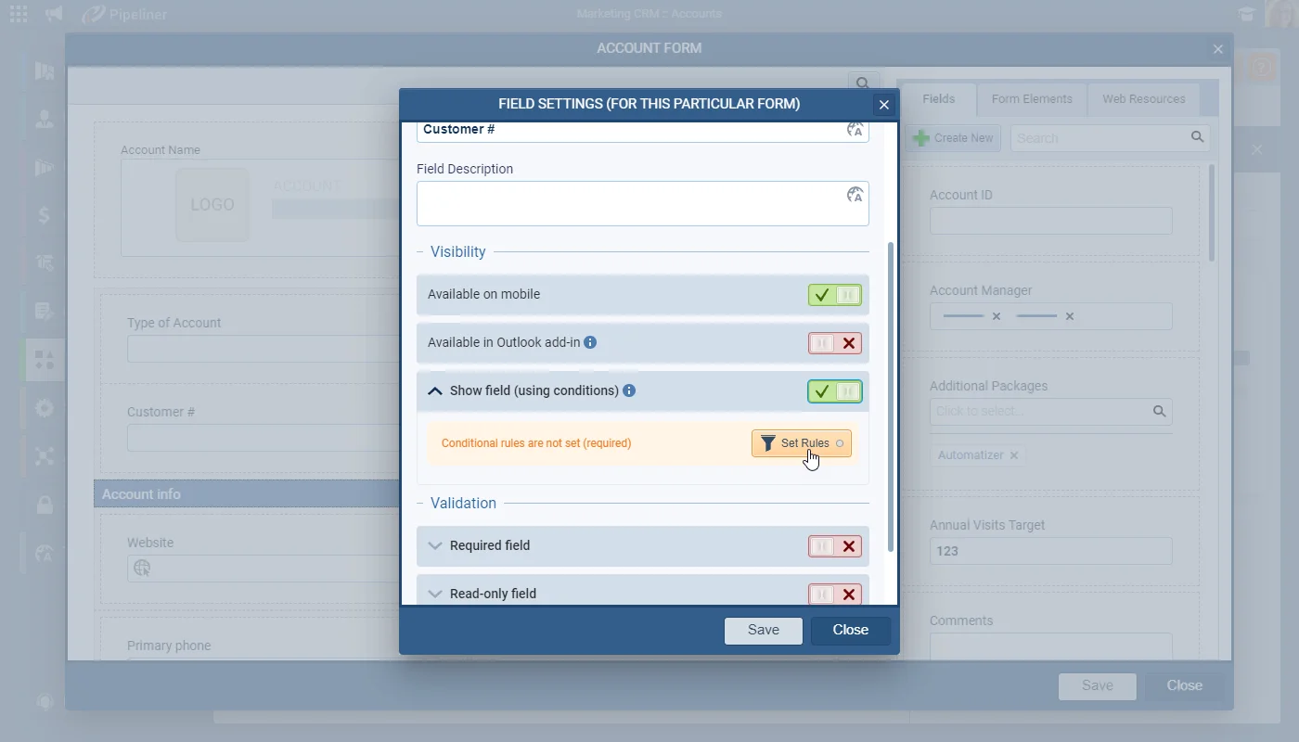Switch to the Form Elements tab
The width and height of the screenshot is (1299, 742).
tap(1032, 99)
